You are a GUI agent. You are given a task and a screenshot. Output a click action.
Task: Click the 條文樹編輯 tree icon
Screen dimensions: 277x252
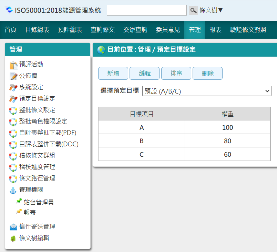13,239
